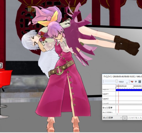Click the blue clip on the top layer
The image size is (142, 133).
pos(129,90)
